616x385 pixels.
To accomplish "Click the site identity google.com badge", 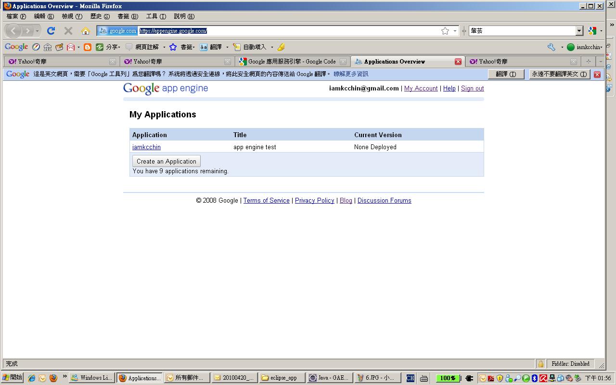I will tap(117, 31).
